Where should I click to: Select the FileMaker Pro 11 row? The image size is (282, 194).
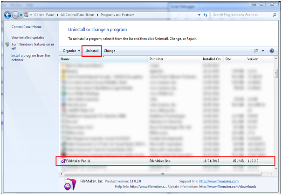tap(165, 161)
